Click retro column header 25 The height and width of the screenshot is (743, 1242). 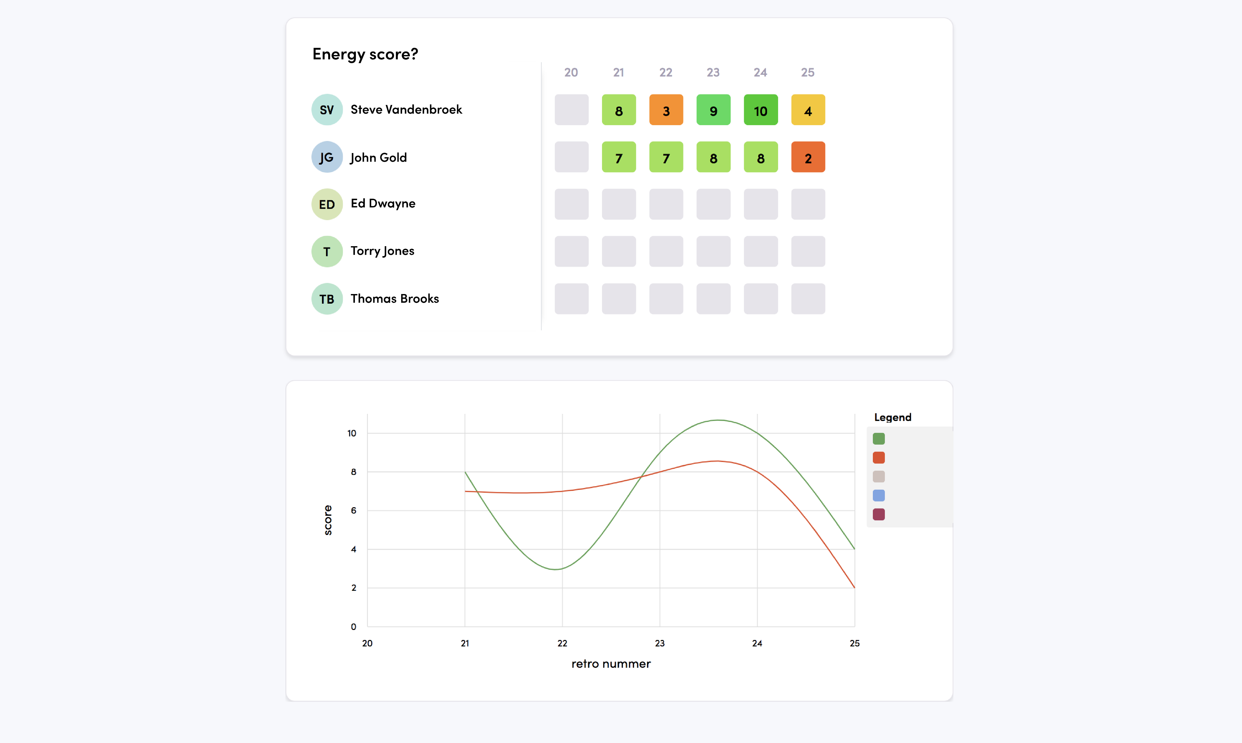(x=808, y=73)
